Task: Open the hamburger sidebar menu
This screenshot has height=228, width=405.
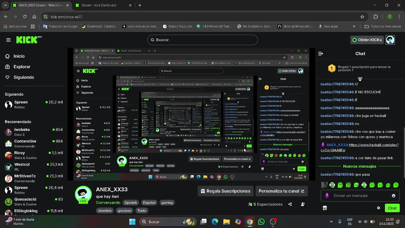Action: click(x=9, y=40)
